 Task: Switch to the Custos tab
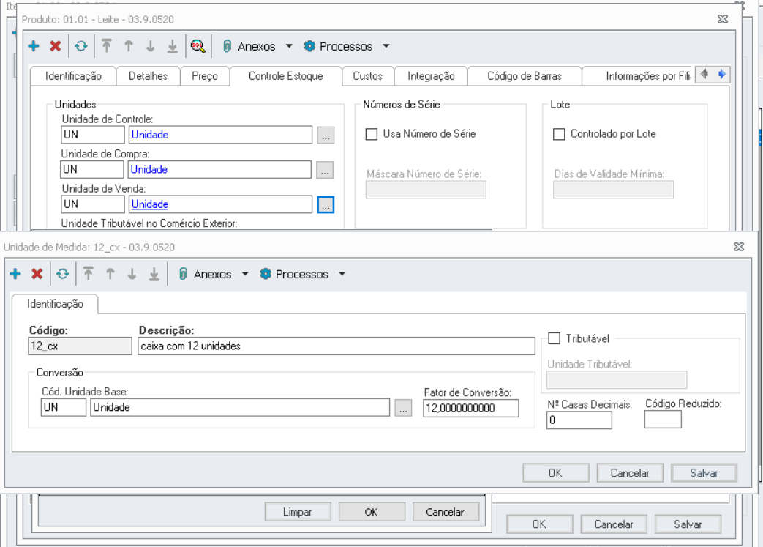(367, 76)
